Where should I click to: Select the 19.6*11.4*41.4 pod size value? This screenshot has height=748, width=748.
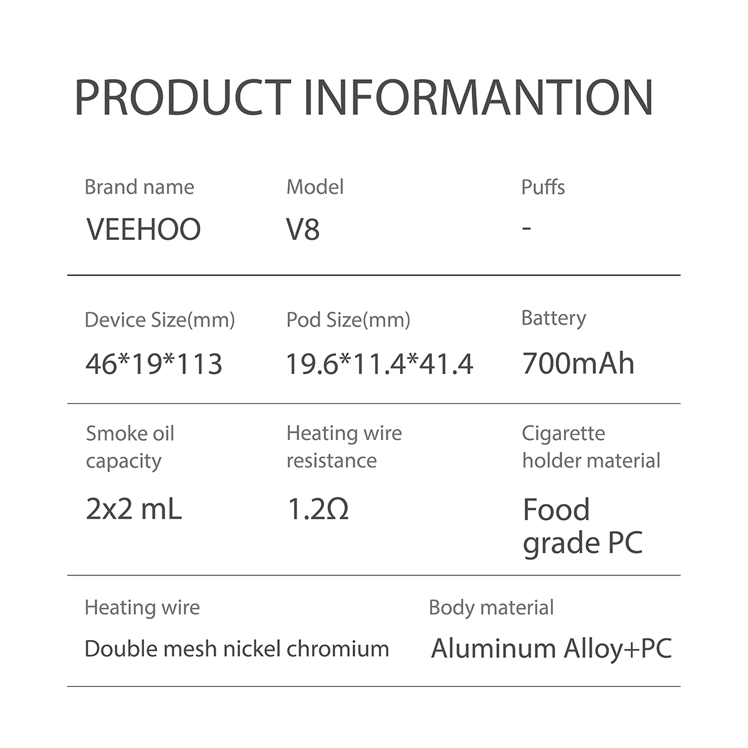click(x=380, y=364)
